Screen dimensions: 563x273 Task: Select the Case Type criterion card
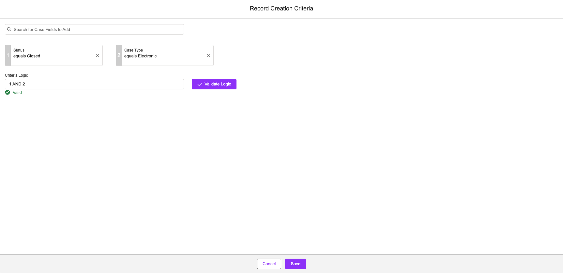(x=165, y=55)
